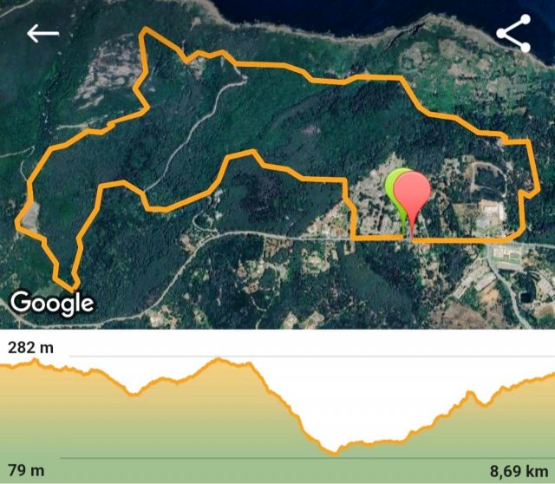Tap the back arrow icon
The width and height of the screenshot is (555, 484).
click(42, 34)
